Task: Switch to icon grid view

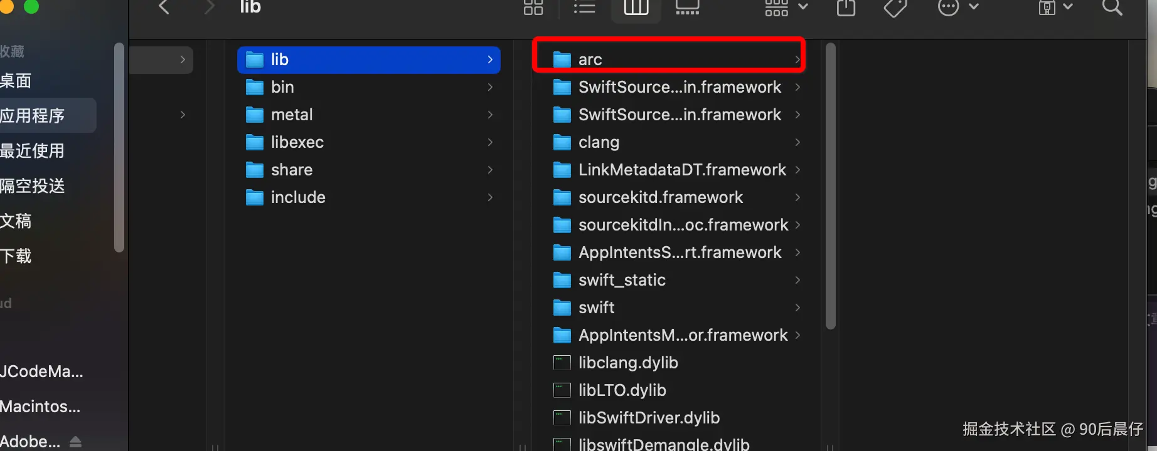Action: 533,8
